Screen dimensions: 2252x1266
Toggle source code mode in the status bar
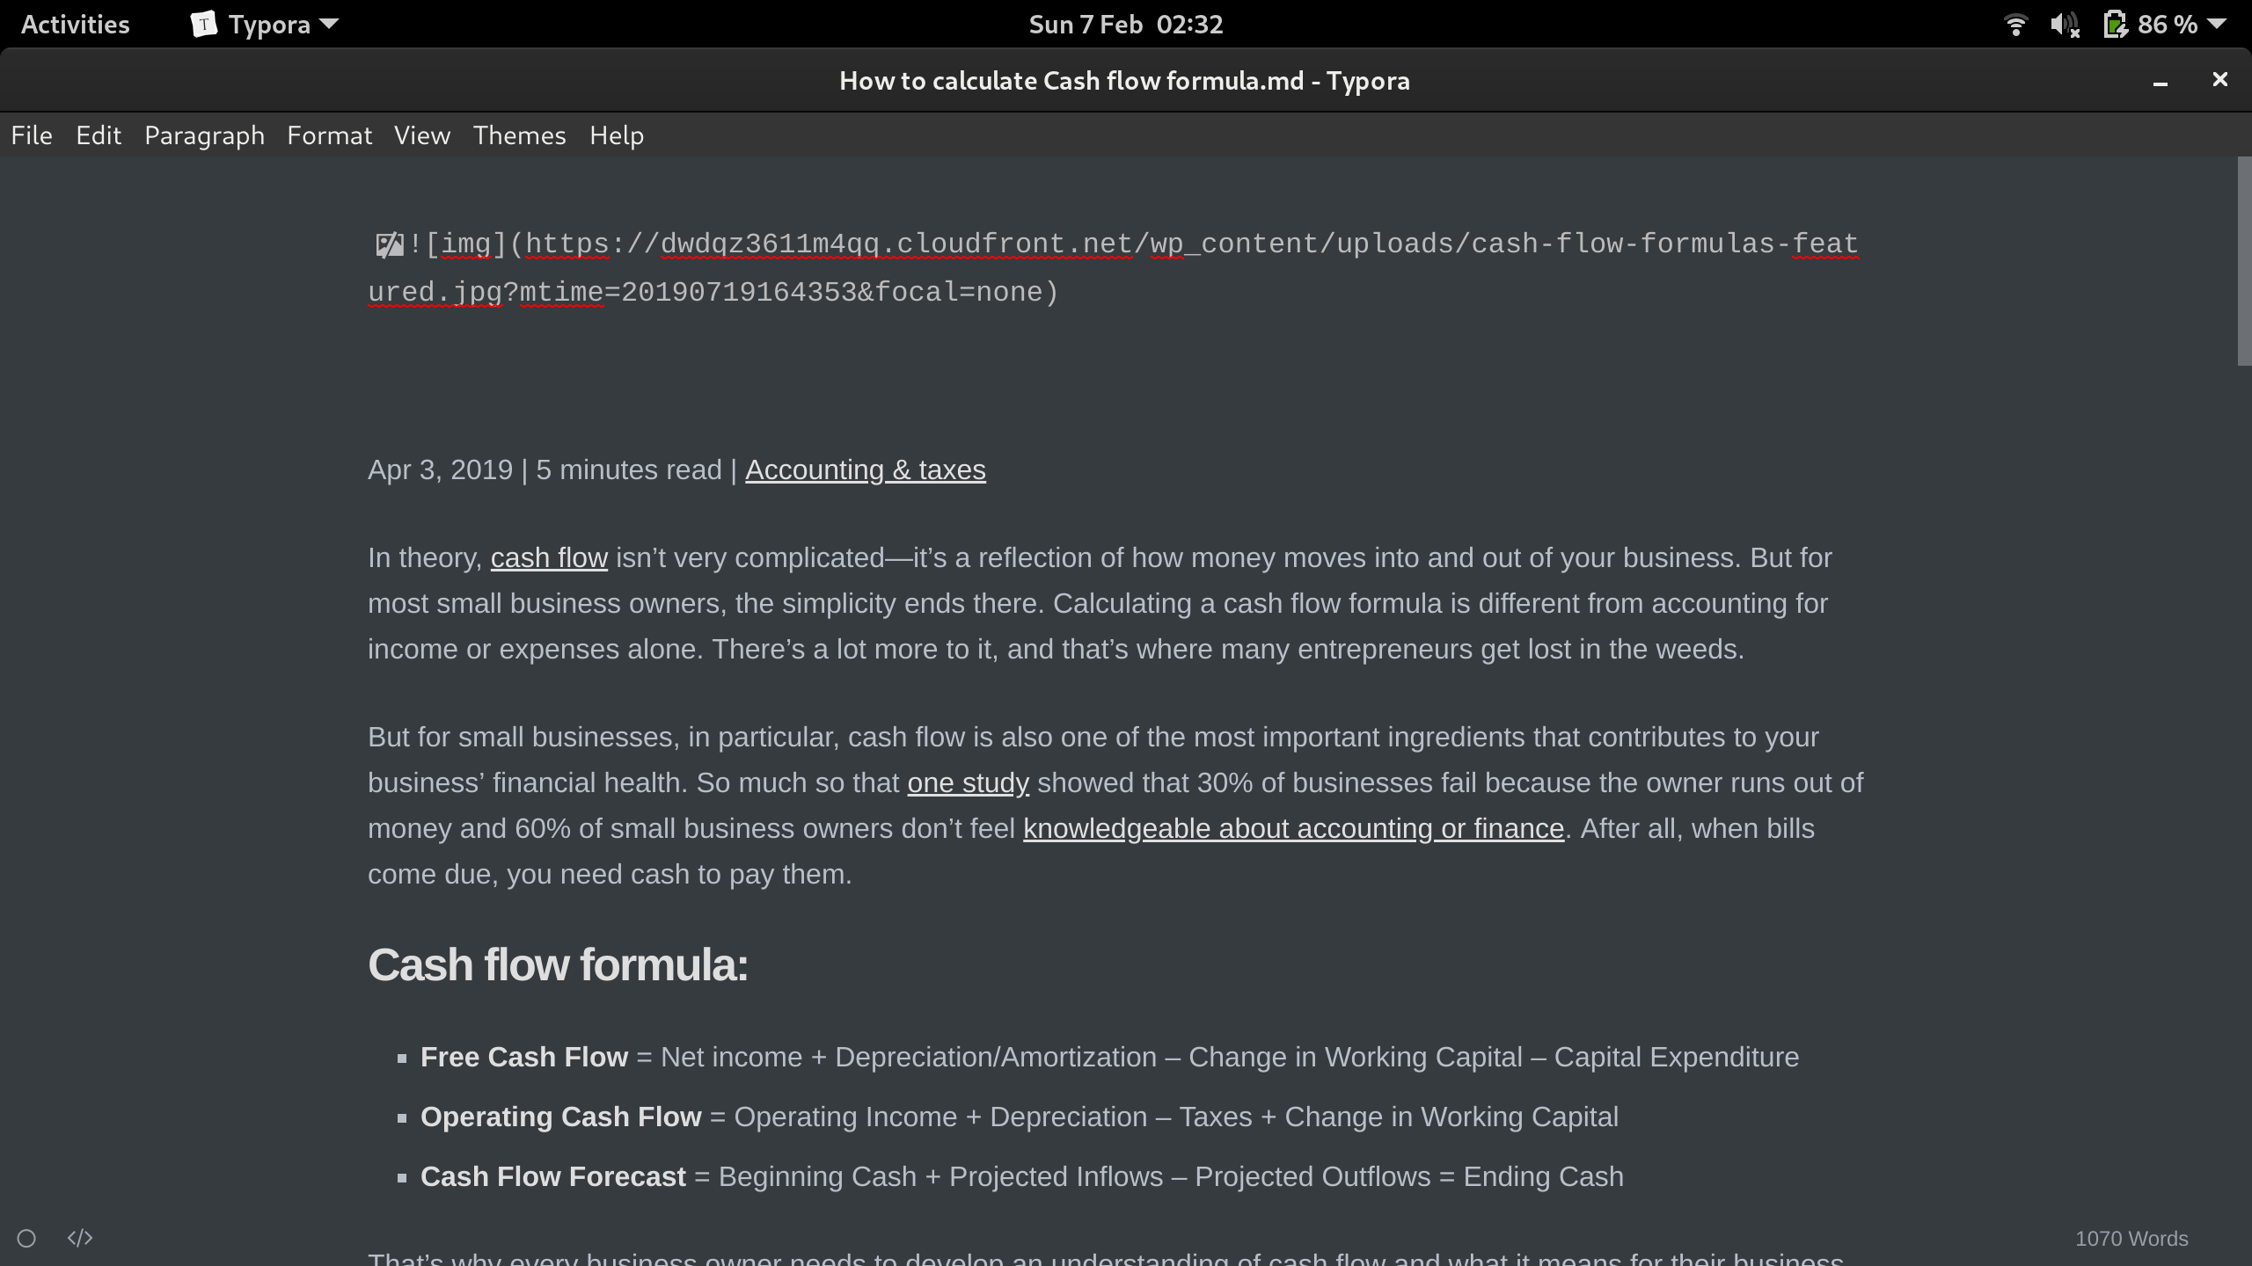pos(80,1237)
